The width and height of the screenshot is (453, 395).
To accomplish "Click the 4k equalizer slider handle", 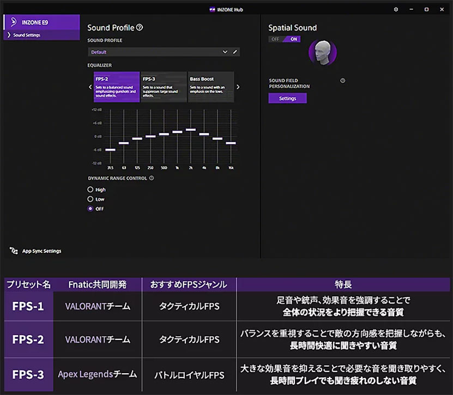I will (x=204, y=134).
